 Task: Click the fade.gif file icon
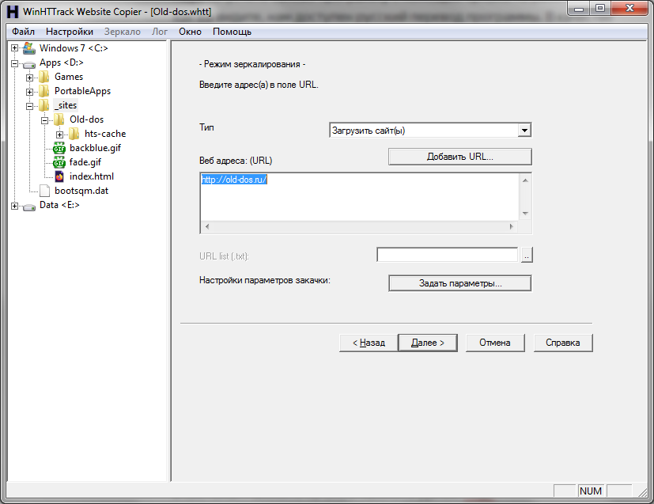tap(59, 162)
